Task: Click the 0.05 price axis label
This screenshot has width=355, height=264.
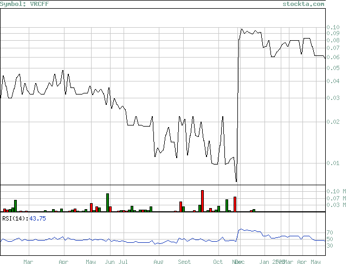Action: click(333, 68)
